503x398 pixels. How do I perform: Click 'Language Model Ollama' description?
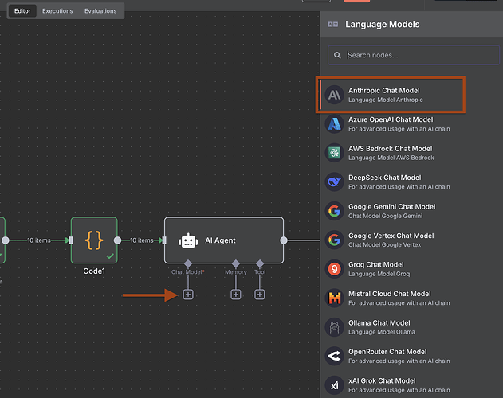(x=382, y=332)
